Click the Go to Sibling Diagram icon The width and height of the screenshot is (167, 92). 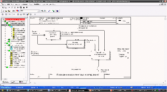pos(21,8)
